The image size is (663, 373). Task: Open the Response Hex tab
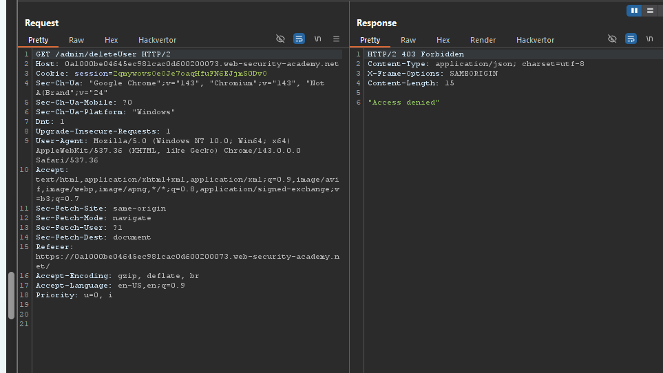pos(443,40)
